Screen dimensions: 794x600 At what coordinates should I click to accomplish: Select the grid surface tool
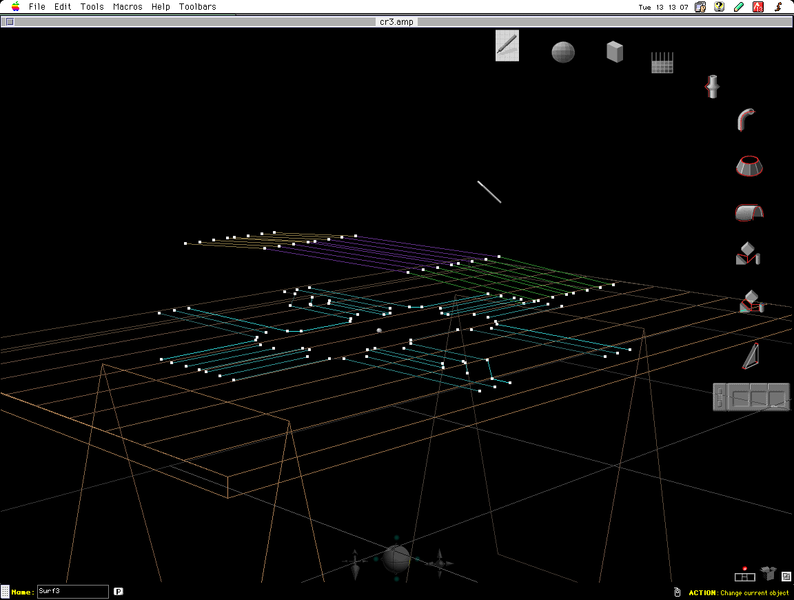pyautogui.click(x=662, y=63)
